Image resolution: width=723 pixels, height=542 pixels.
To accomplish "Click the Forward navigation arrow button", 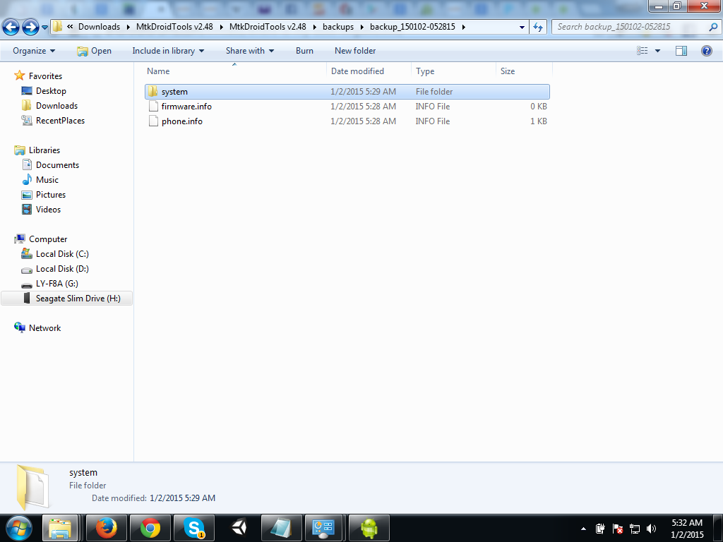I will [30, 28].
